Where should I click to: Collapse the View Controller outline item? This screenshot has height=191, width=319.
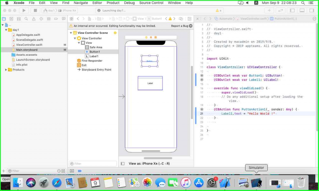click(x=75, y=38)
